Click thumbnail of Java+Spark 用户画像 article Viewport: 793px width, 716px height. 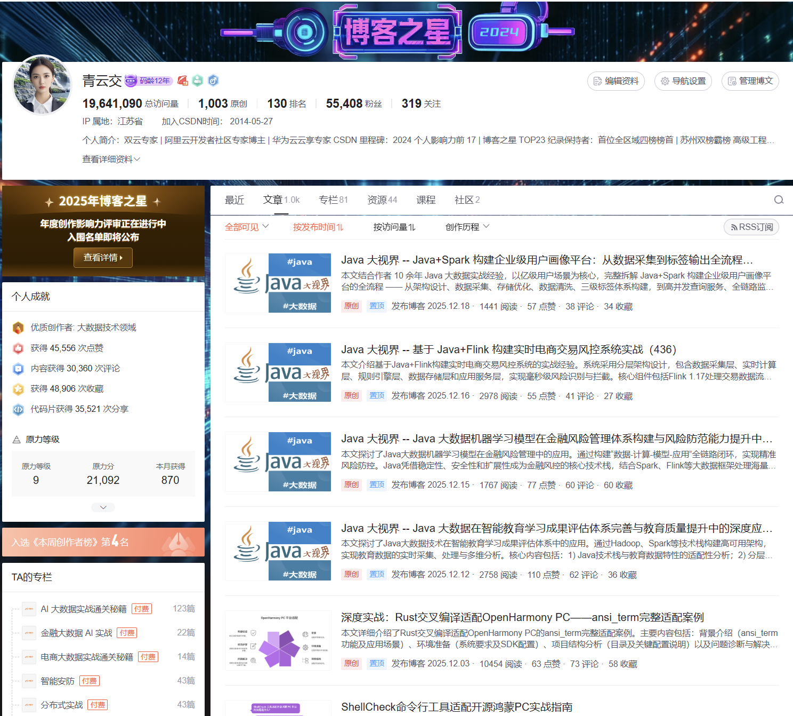coord(278,283)
